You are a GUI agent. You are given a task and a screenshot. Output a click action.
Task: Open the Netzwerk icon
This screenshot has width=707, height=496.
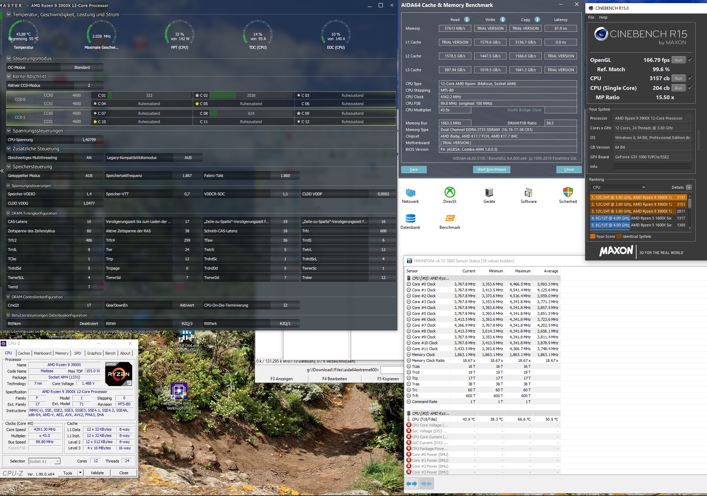pos(410,193)
